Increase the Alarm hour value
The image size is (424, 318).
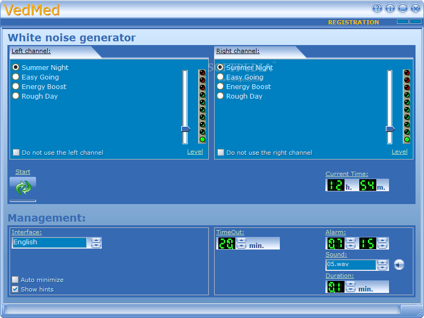(x=351, y=240)
